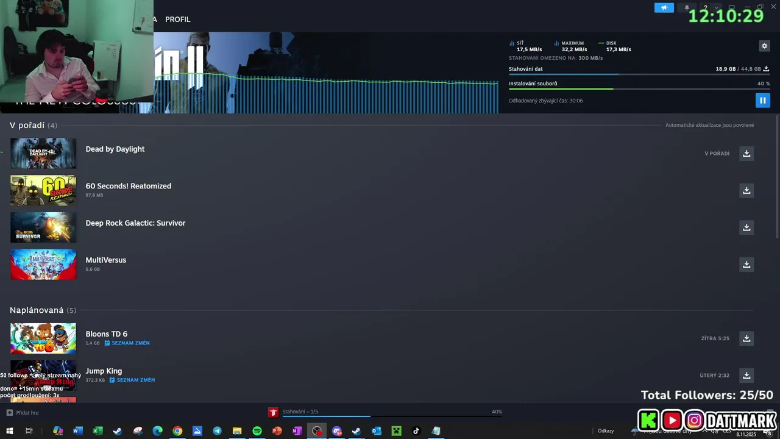
Task: Open File Explorer from the taskbar
Action: coord(237,431)
